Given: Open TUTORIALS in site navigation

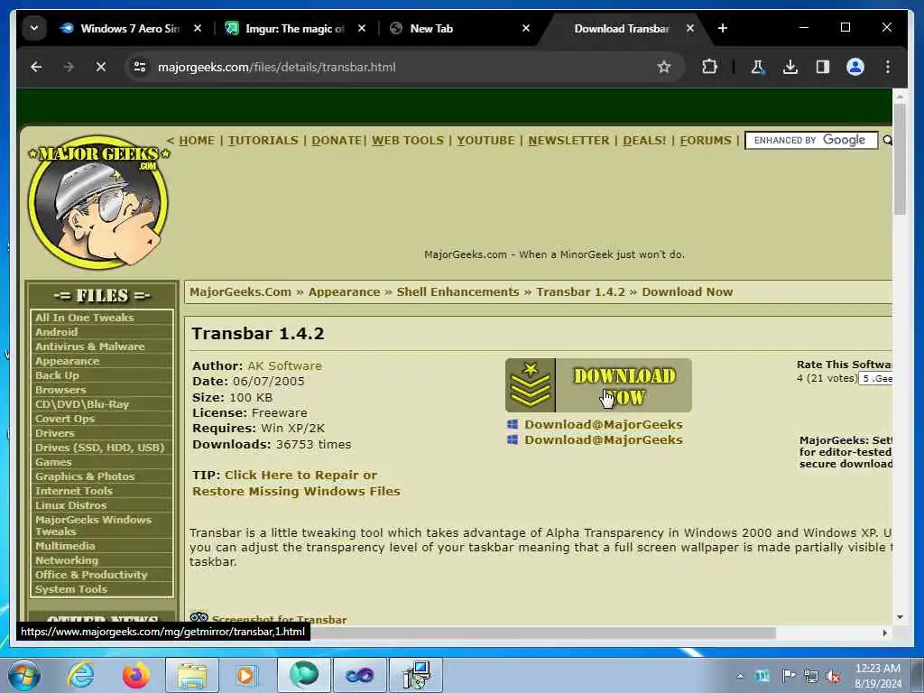Looking at the screenshot, I should tap(263, 140).
